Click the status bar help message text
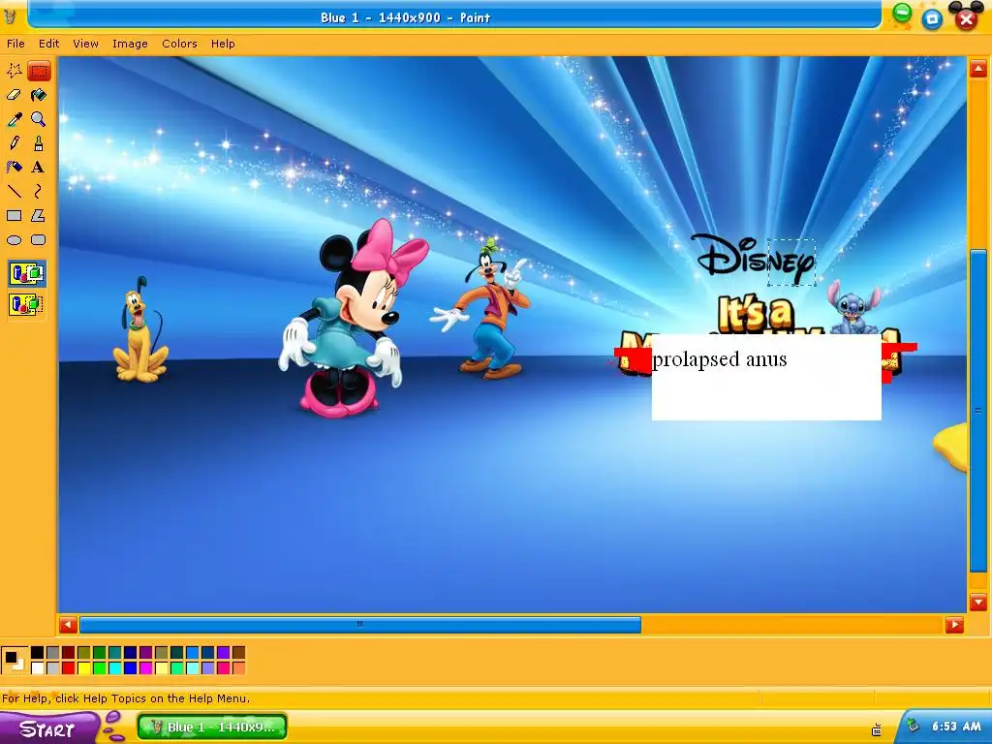 126,698
